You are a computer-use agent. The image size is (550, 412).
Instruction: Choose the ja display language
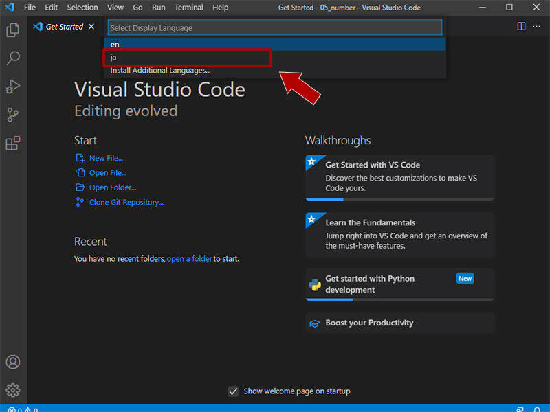click(x=274, y=58)
